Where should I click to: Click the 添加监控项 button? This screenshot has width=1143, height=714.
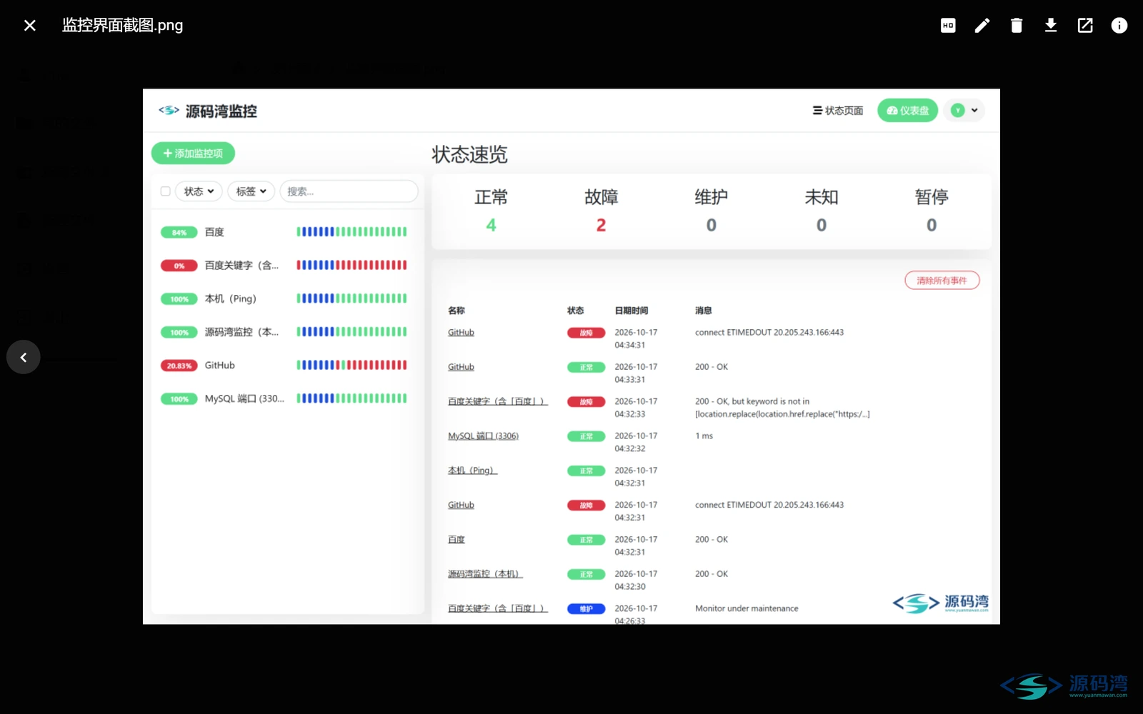pos(193,154)
